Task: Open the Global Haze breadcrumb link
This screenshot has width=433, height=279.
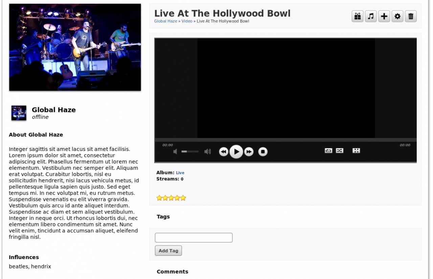Action: [166, 21]
